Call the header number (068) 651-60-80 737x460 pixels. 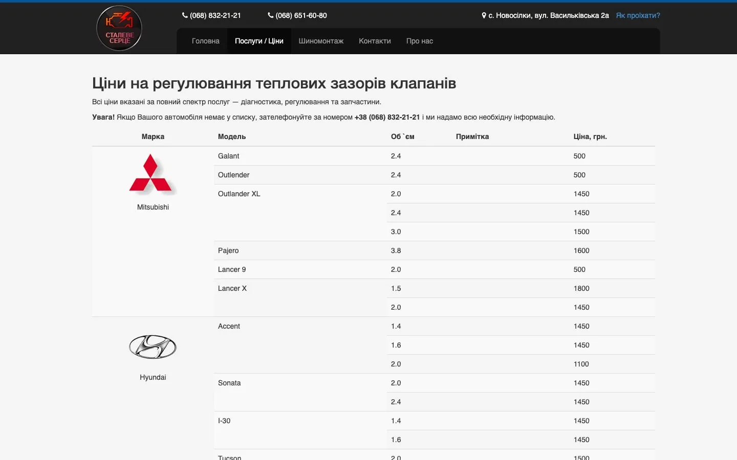pyautogui.click(x=301, y=15)
